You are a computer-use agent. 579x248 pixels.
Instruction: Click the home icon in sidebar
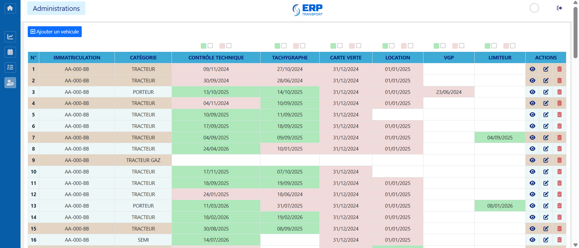[x=10, y=8]
